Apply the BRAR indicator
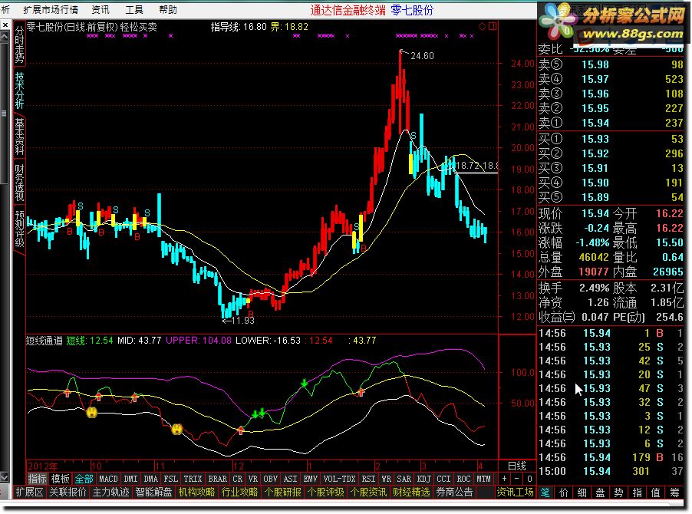Screen dimensions: 692x514 218,479
